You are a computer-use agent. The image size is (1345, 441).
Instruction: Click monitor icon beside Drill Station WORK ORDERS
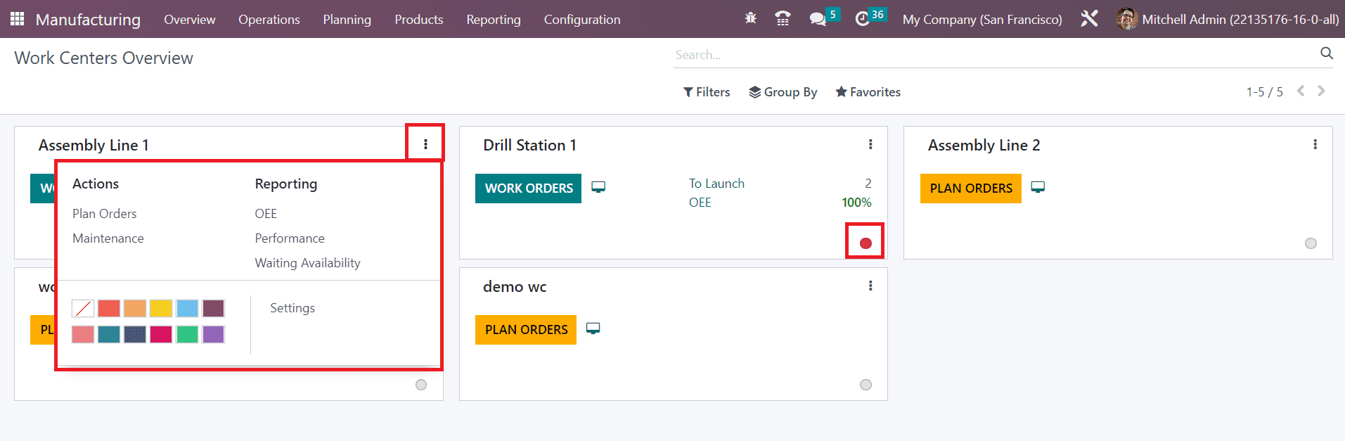pyautogui.click(x=598, y=187)
